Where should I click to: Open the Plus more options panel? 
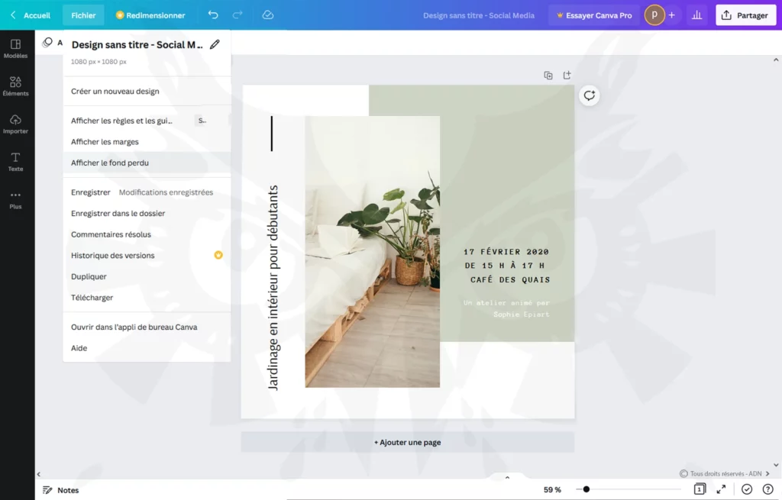pyautogui.click(x=15, y=200)
